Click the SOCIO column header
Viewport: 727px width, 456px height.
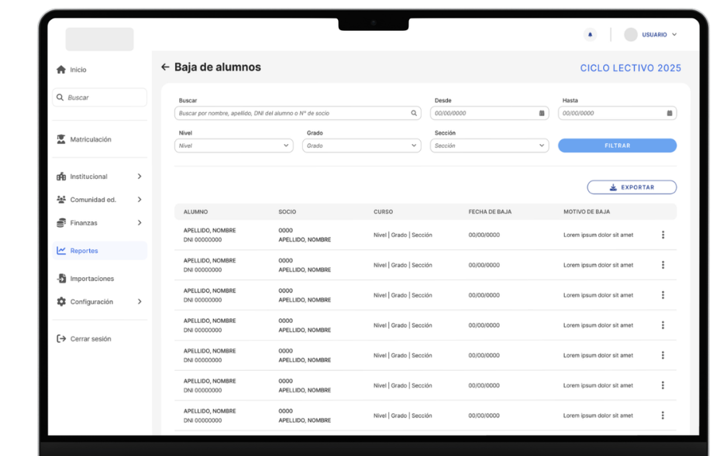(287, 211)
